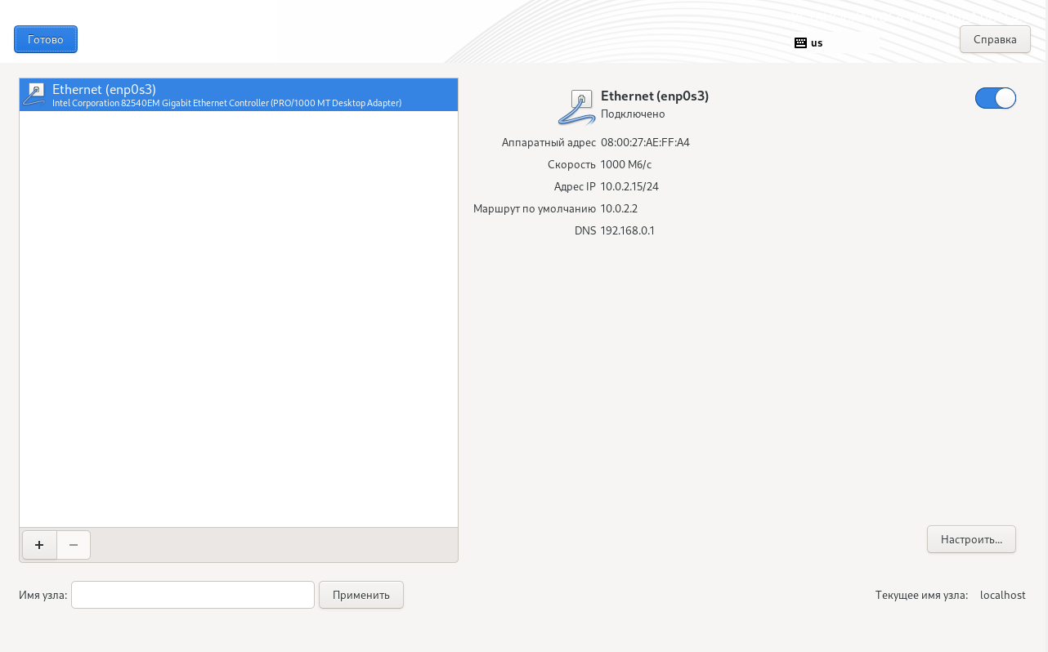Image resolution: width=1048 pixels, height=652 pixels.
Task: Click the current hostname localhost label
Action: (x=1003, y=595)
